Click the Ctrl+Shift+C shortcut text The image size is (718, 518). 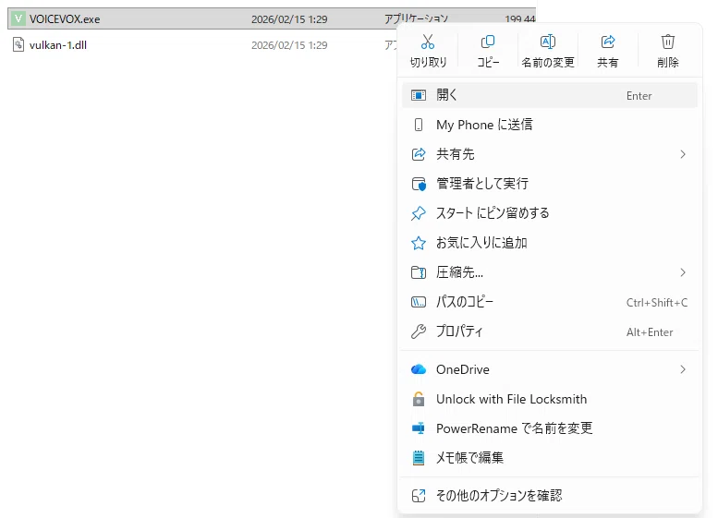click(657, 303)
